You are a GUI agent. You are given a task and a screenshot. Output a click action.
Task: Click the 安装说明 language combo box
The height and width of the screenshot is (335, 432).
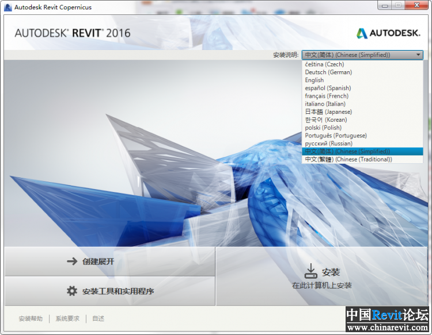click(x=362, y=55)
